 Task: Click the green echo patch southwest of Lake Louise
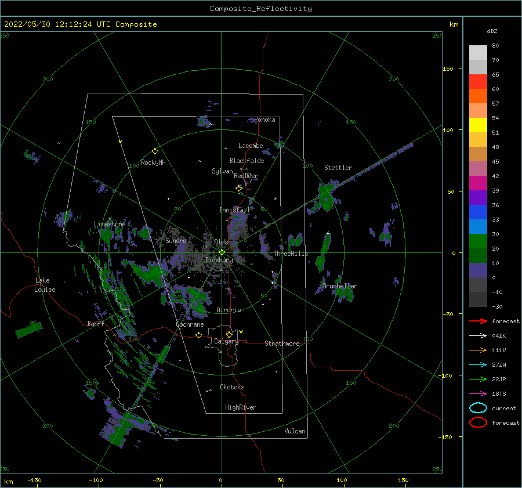click(30, 329)
